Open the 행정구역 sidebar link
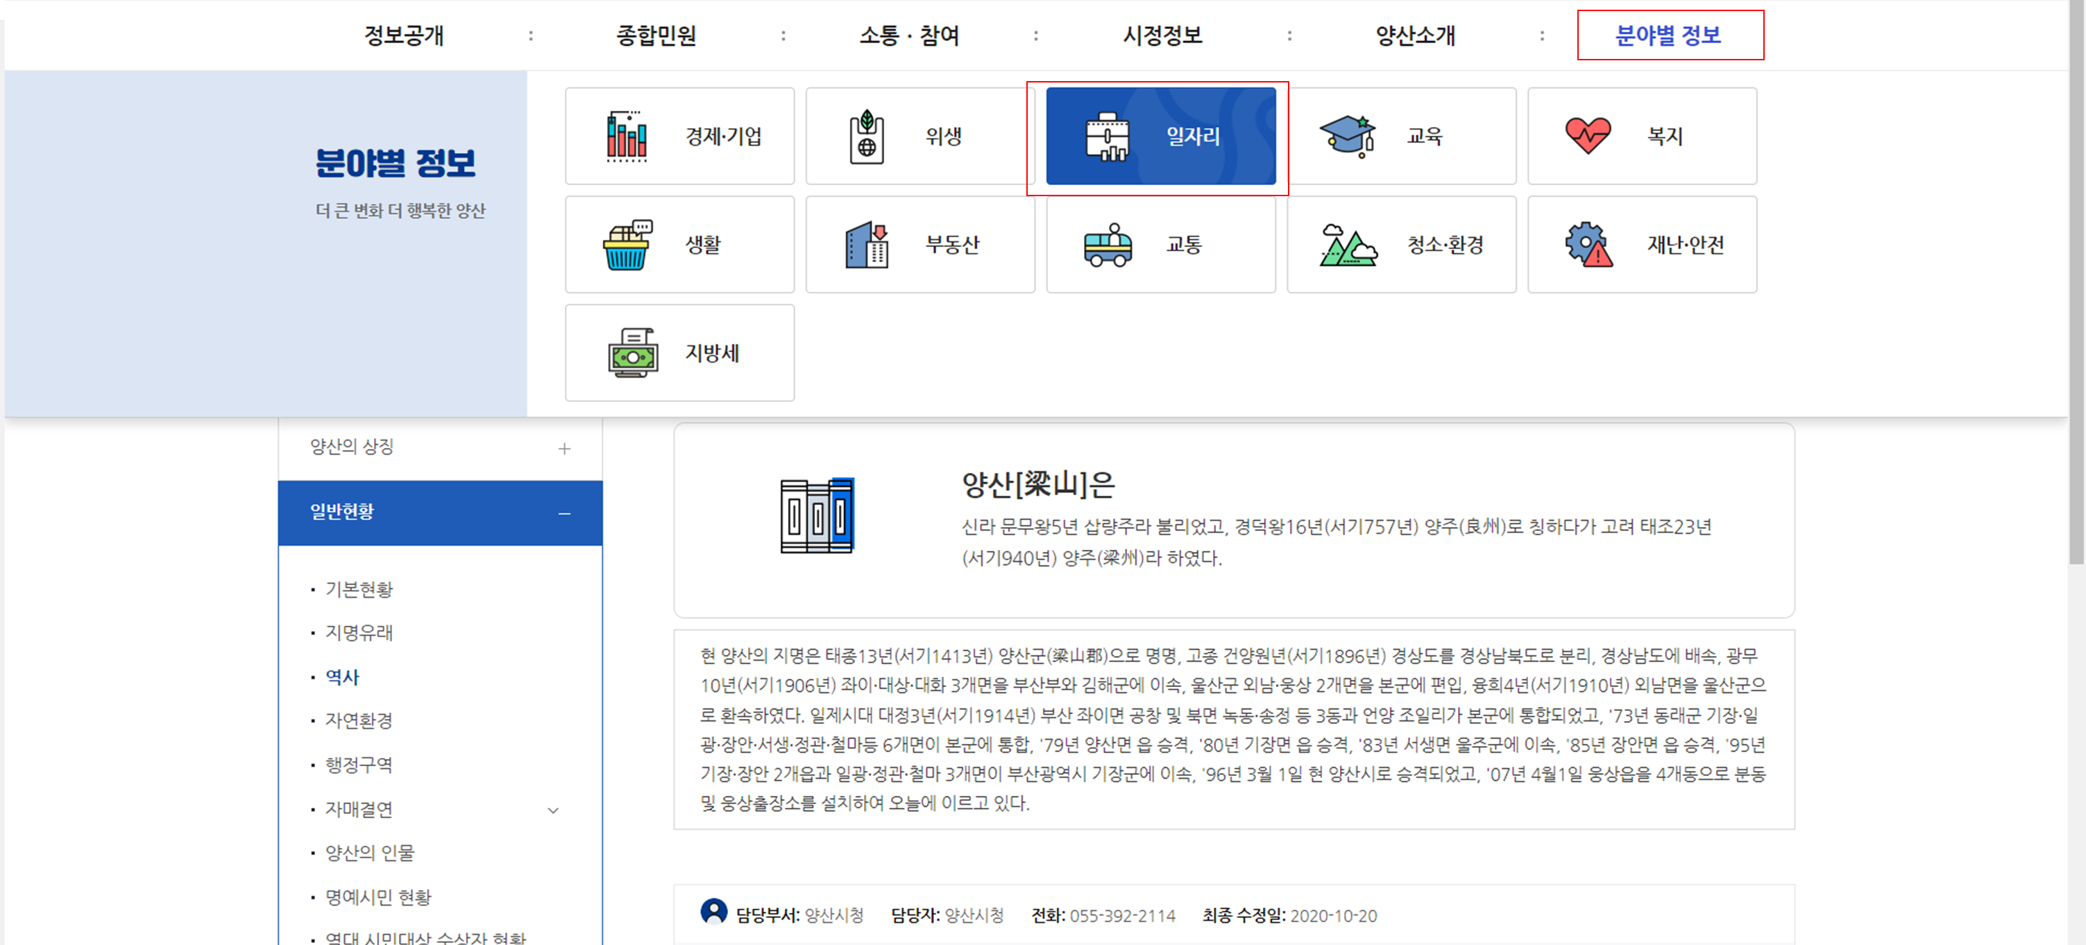2086x945 pixels. (x=359, y=765)
